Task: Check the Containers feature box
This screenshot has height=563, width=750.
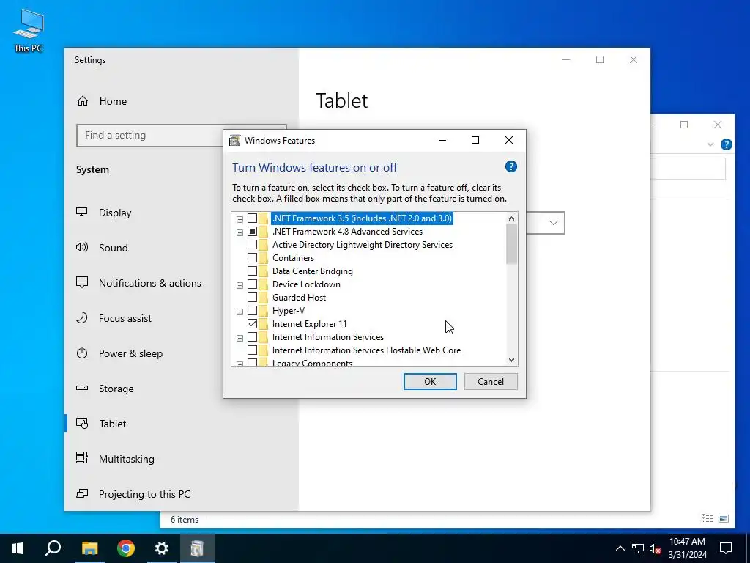Action: pyautogui.click(x=252, y=258)
